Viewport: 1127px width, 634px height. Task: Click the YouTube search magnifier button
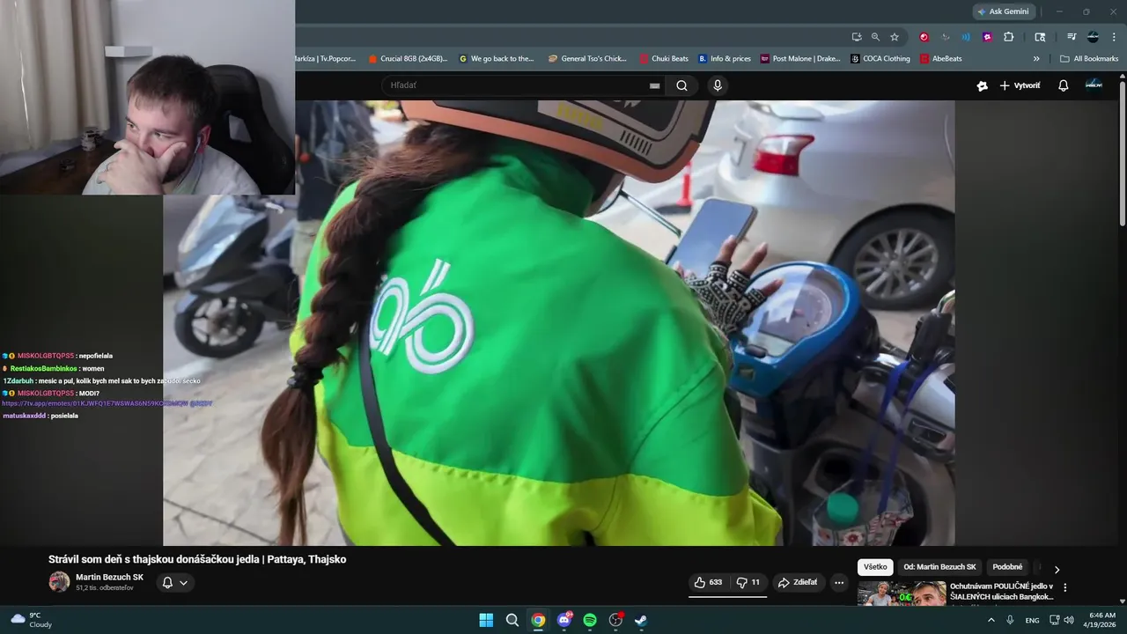[x=681, y=85]
